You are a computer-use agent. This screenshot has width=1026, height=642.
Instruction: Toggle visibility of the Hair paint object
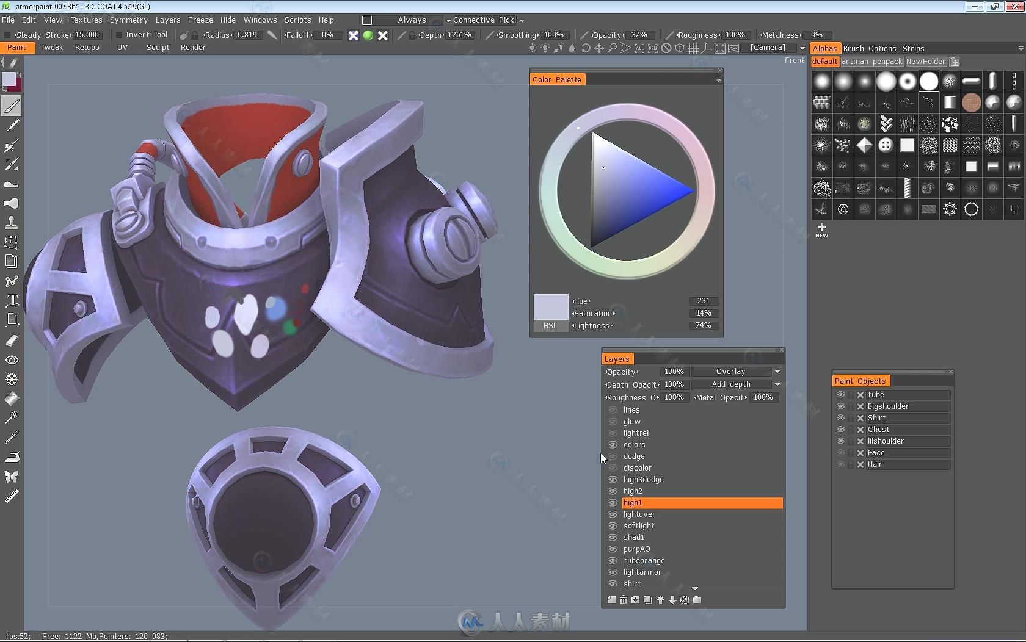click(x=840, y=464)
